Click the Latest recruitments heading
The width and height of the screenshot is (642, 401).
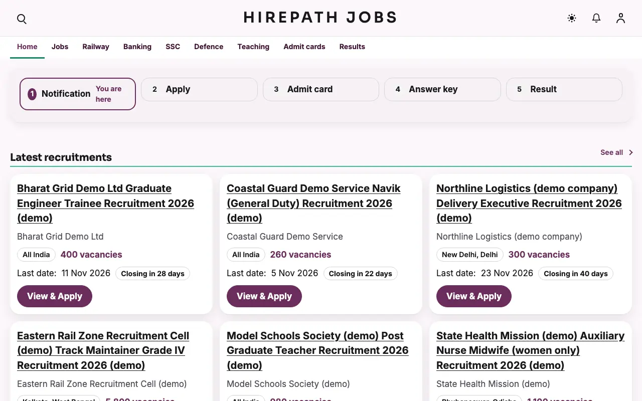[x=61, y=157]
